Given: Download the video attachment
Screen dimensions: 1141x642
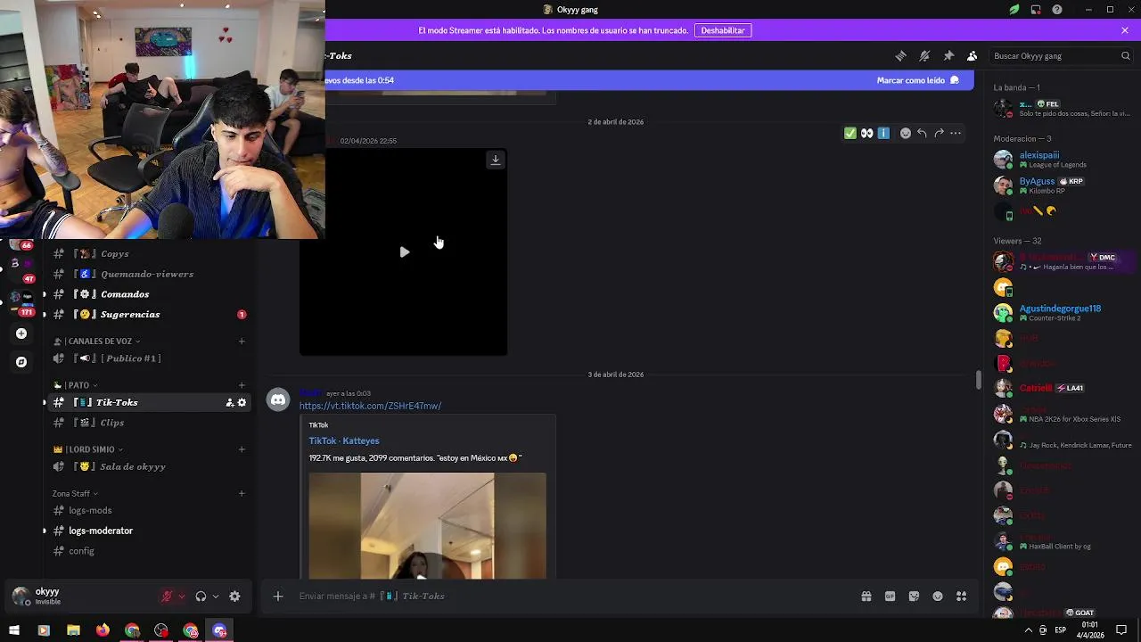Looking at the screenshot, I should tap(496, 160).
